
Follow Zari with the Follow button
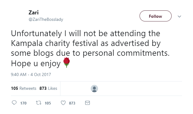[155, 16]
